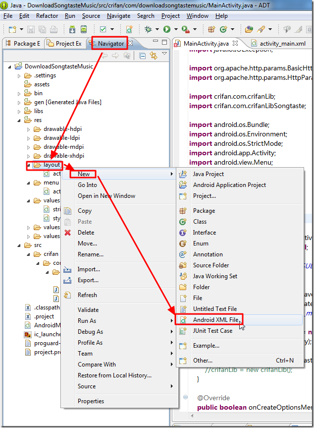
Task: Click the Enum icon in New submenu
Action: click(183, 244)
